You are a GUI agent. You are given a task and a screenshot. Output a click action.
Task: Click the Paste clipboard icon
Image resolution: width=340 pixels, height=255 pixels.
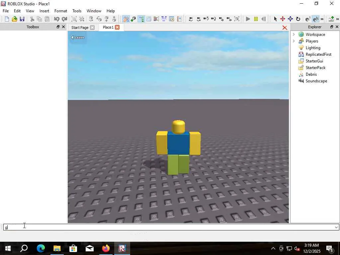pos(47,19)
